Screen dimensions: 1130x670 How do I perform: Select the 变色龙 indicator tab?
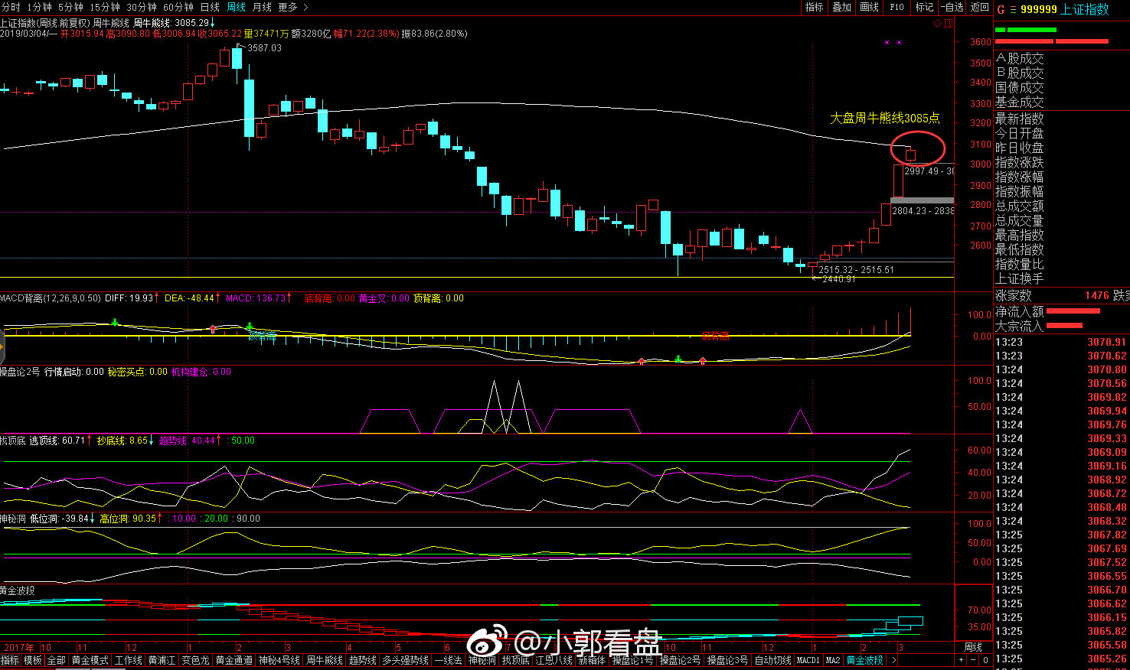pos(195,660)
